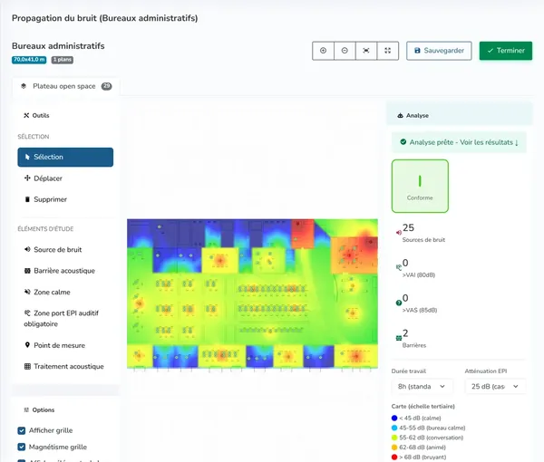Click Analyse prête - Voir les résultats
This screenshot has height=462, width=544.
coord(459,142)
